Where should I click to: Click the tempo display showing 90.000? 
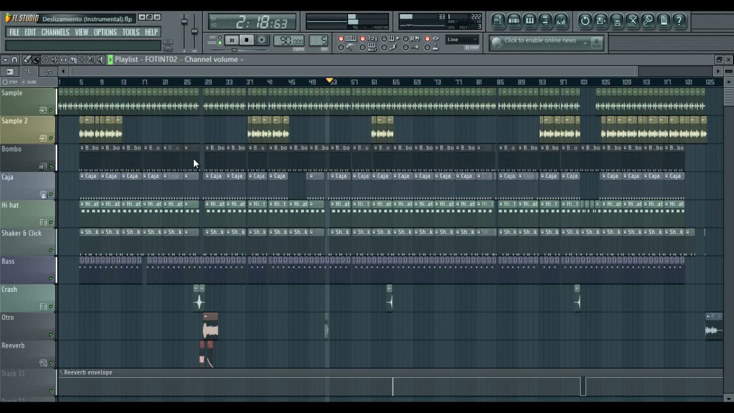click(x=290, y=41)
